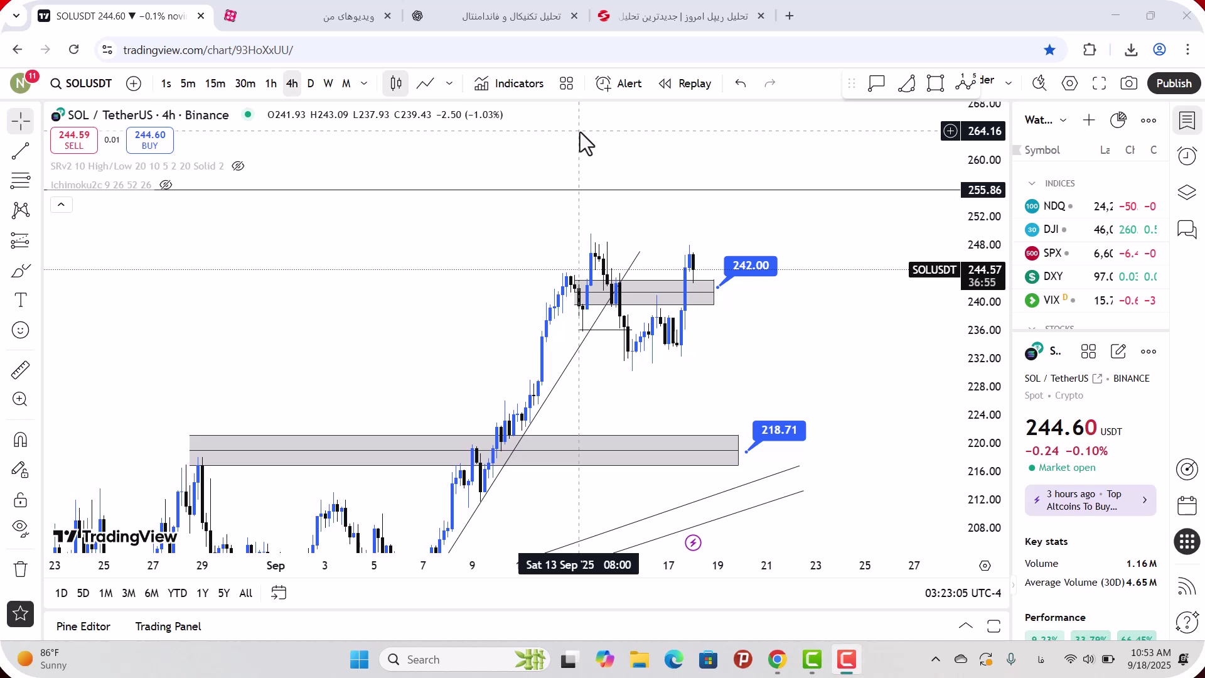1205x678 pixels.
Task: Open the Indicators dialog
Action: 509,83
